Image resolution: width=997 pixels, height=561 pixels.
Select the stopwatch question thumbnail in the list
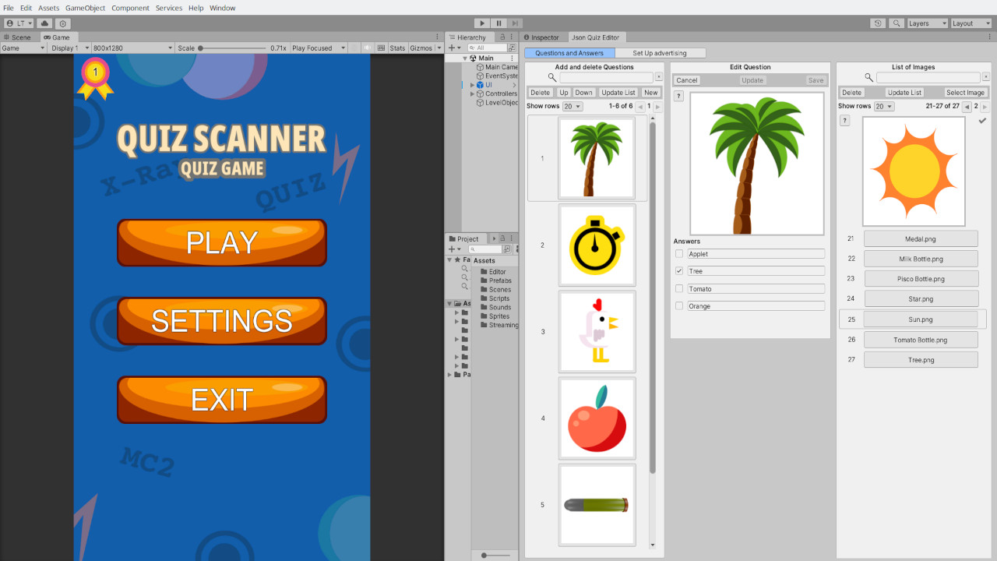click(597, 245)
